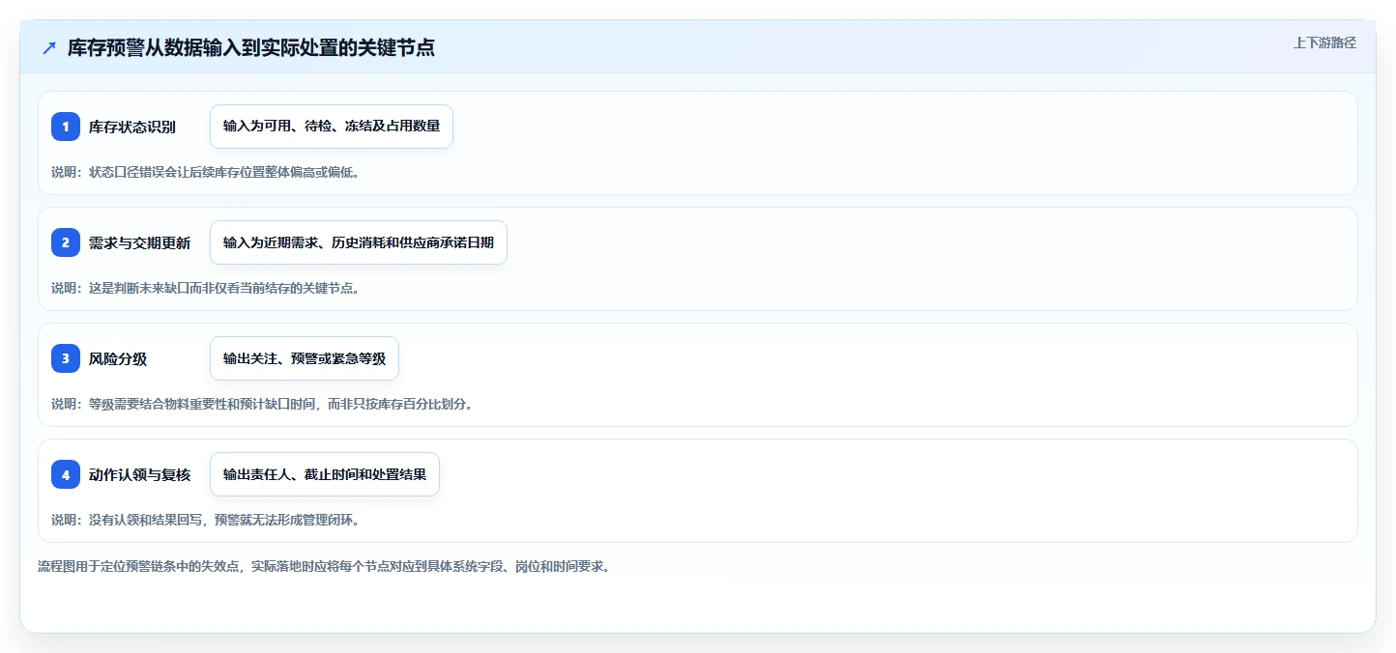Click the chip 输出关注、预警或紧急等级
The height and width of the screenshot is (653, 1396).
tap(305, 358)
